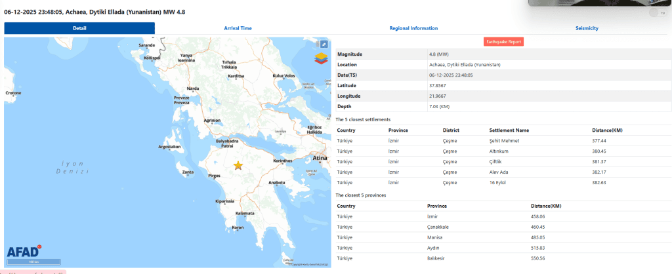The width and height of the screenshot is (672, 274).
Task: Click the Karditsa label on the map
Action: [236, 76]
